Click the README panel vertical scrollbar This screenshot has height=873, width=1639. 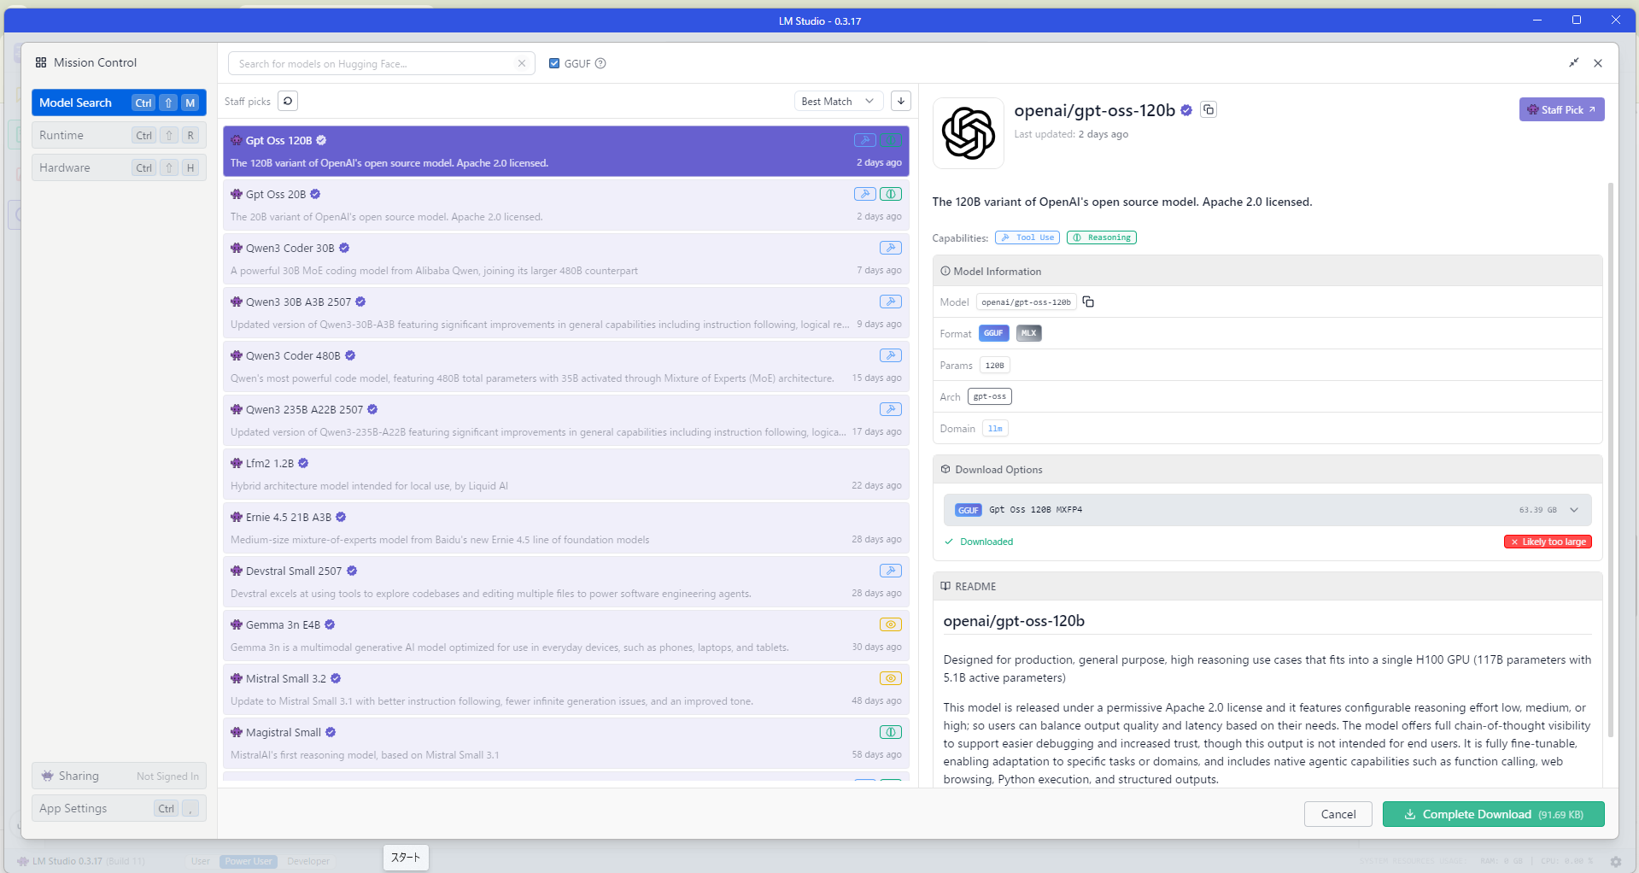click(1611, 461)
